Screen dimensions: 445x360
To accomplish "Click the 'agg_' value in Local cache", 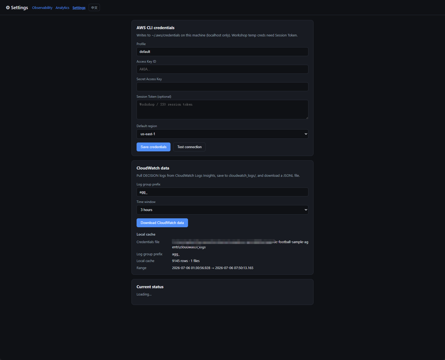I will (x=176, y=254).
